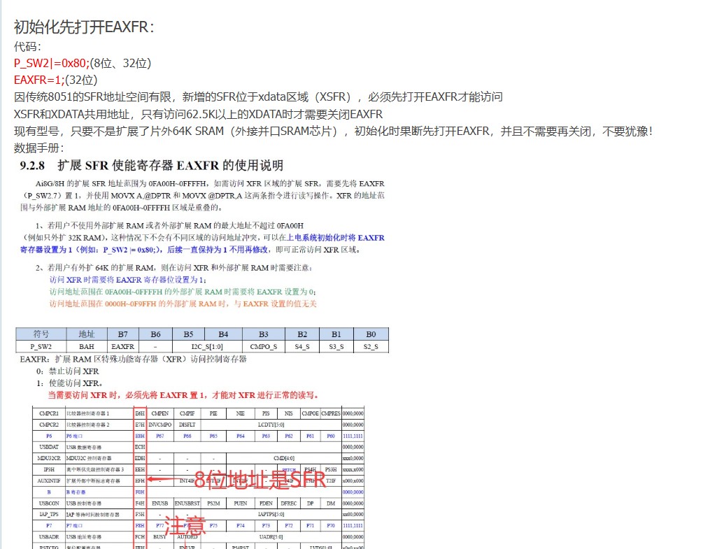Viewport: 717px width, 549px height.
Task: Click the USBCON register row label
Action: (x=49, y=503)
